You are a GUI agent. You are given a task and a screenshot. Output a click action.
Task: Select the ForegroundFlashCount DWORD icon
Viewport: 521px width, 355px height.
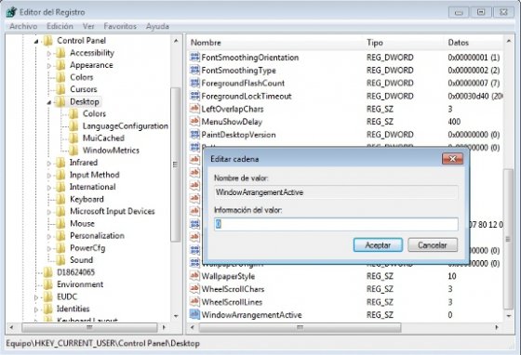tap(194, 83)
